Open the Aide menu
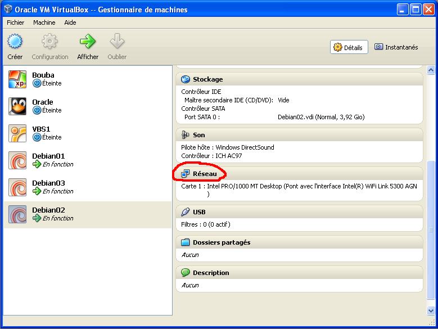The height and width of the screenshot is (329, 438). point(70,22)
